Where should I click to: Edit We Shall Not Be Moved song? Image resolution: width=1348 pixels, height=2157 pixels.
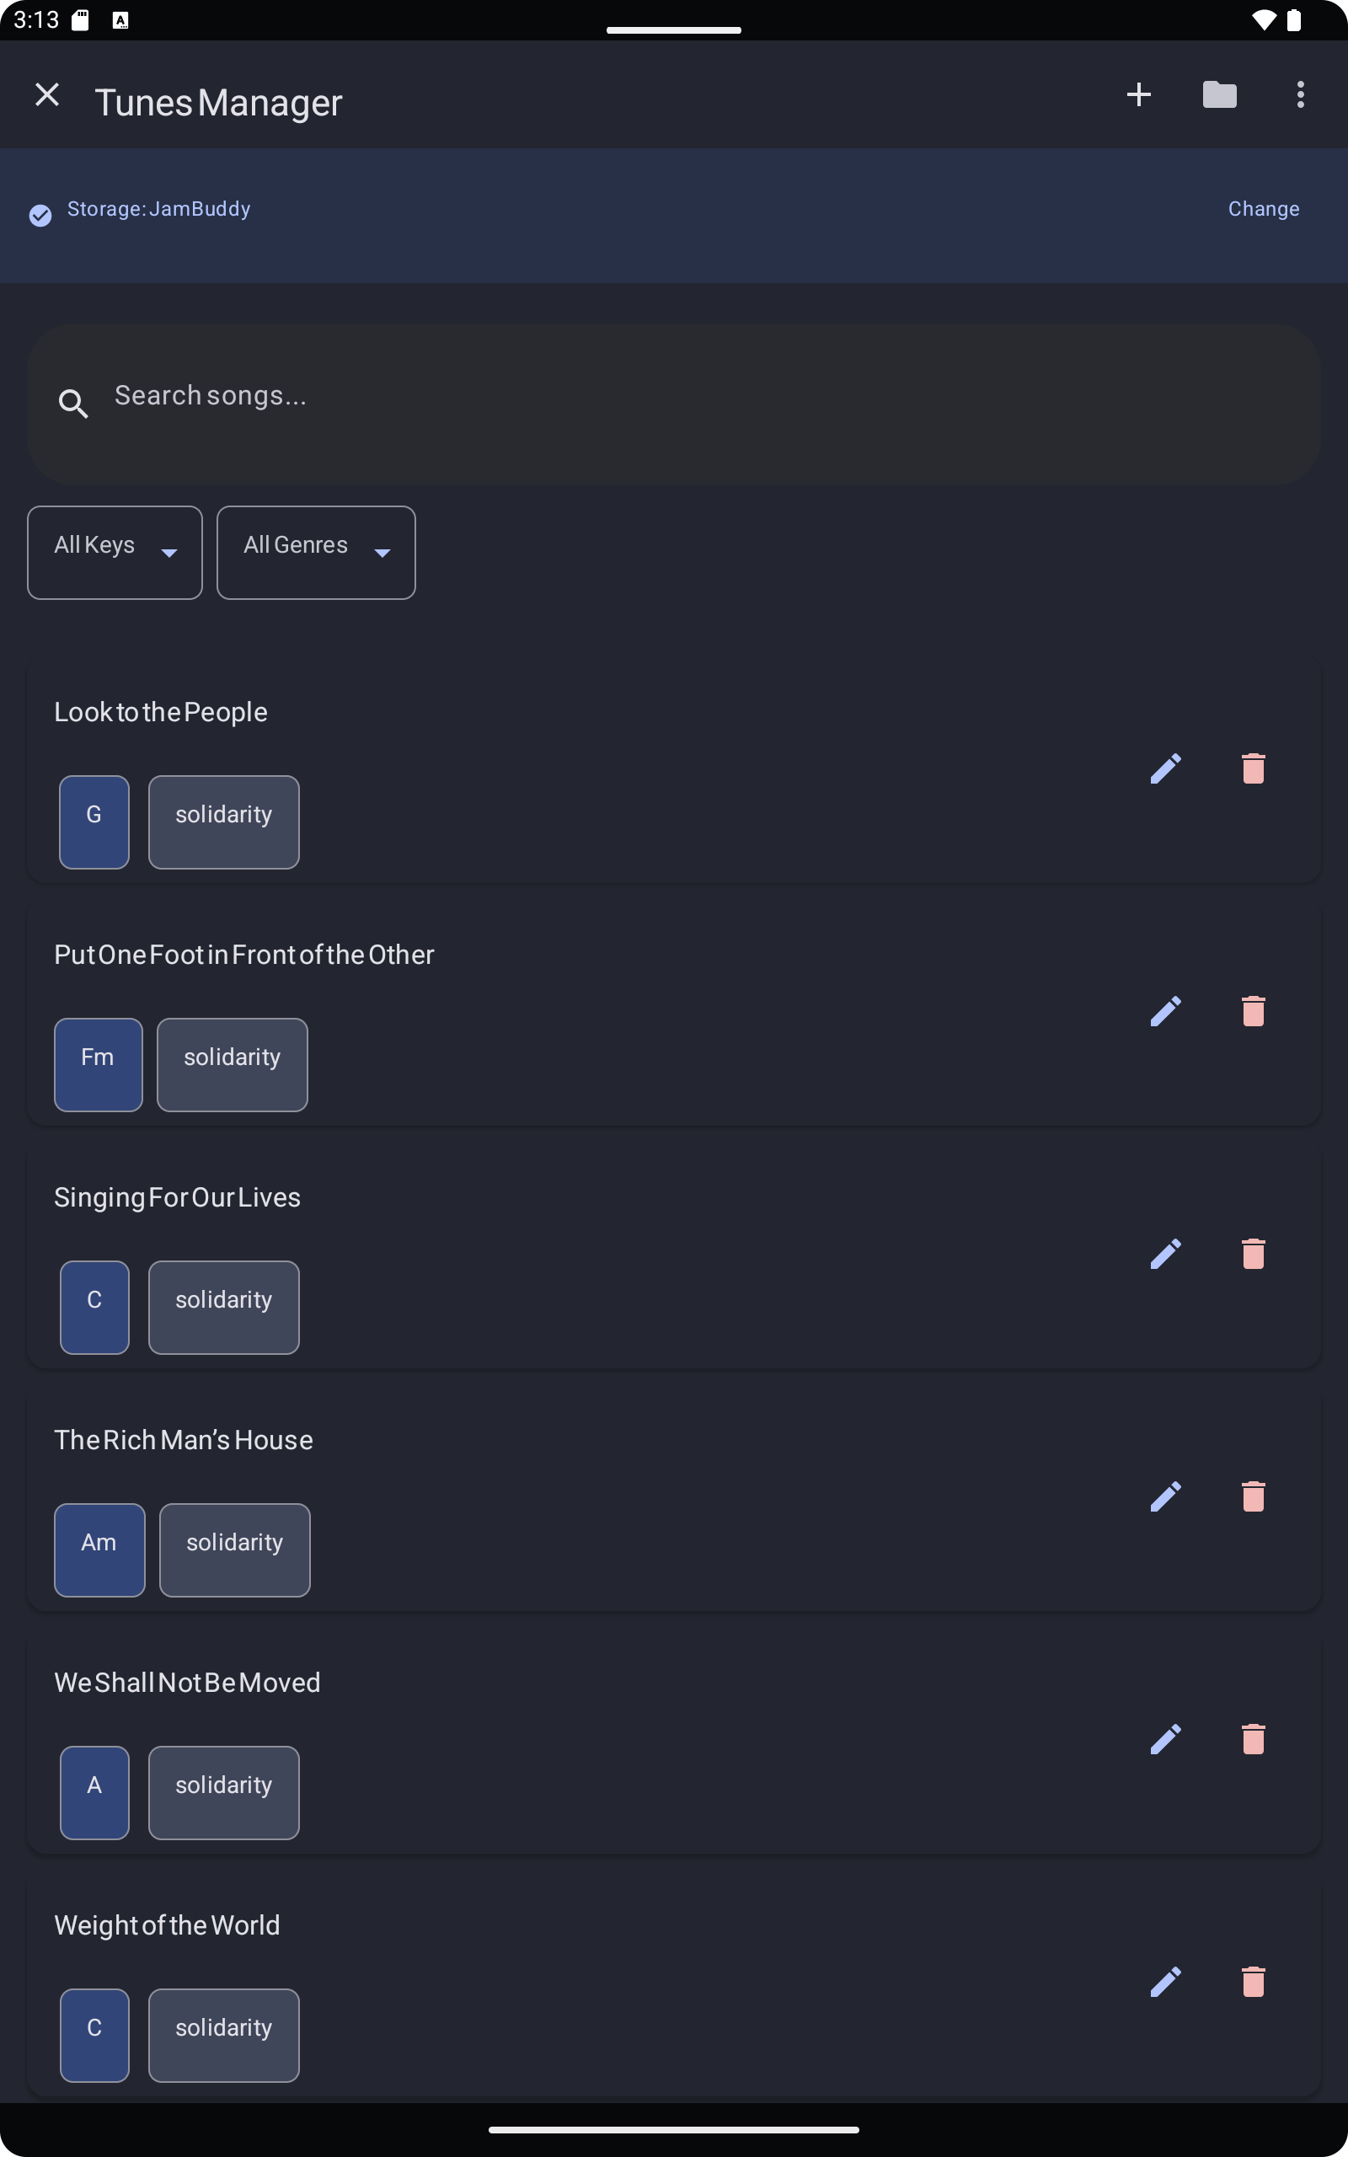pos(1165,1739)
